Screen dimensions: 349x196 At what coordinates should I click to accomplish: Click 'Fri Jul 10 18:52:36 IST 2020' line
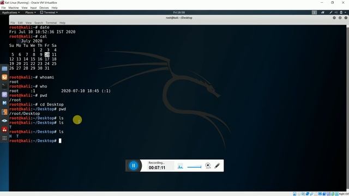pos(43,32)
